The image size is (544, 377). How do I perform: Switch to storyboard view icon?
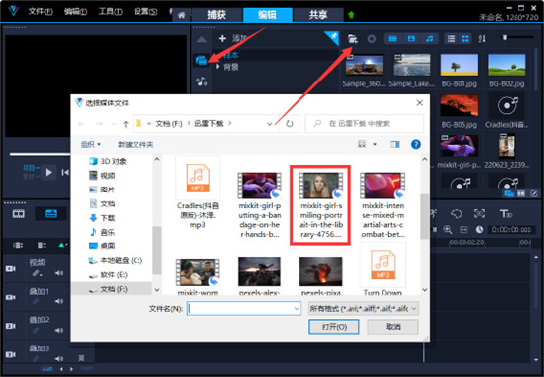[x=19, y=214]
